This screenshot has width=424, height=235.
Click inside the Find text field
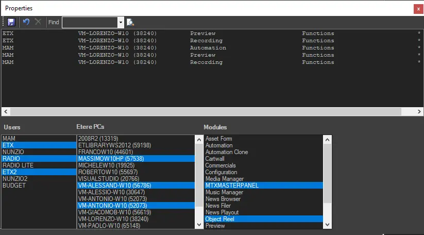click(x=90, y=22)
